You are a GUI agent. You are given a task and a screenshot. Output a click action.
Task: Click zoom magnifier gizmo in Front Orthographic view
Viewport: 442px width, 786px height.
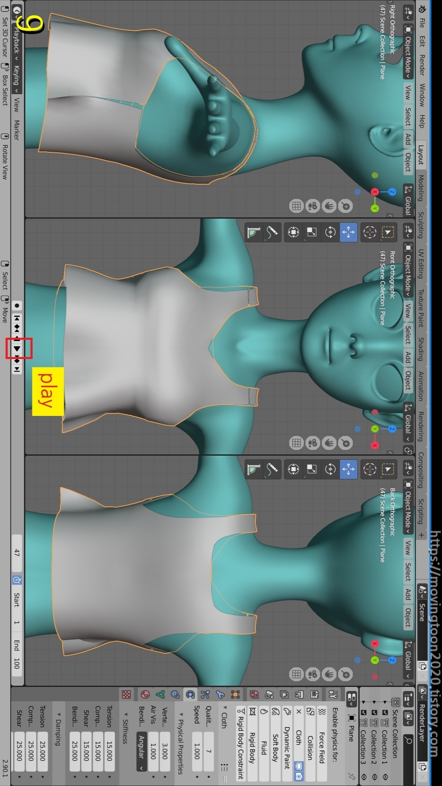tap(346, 443)
